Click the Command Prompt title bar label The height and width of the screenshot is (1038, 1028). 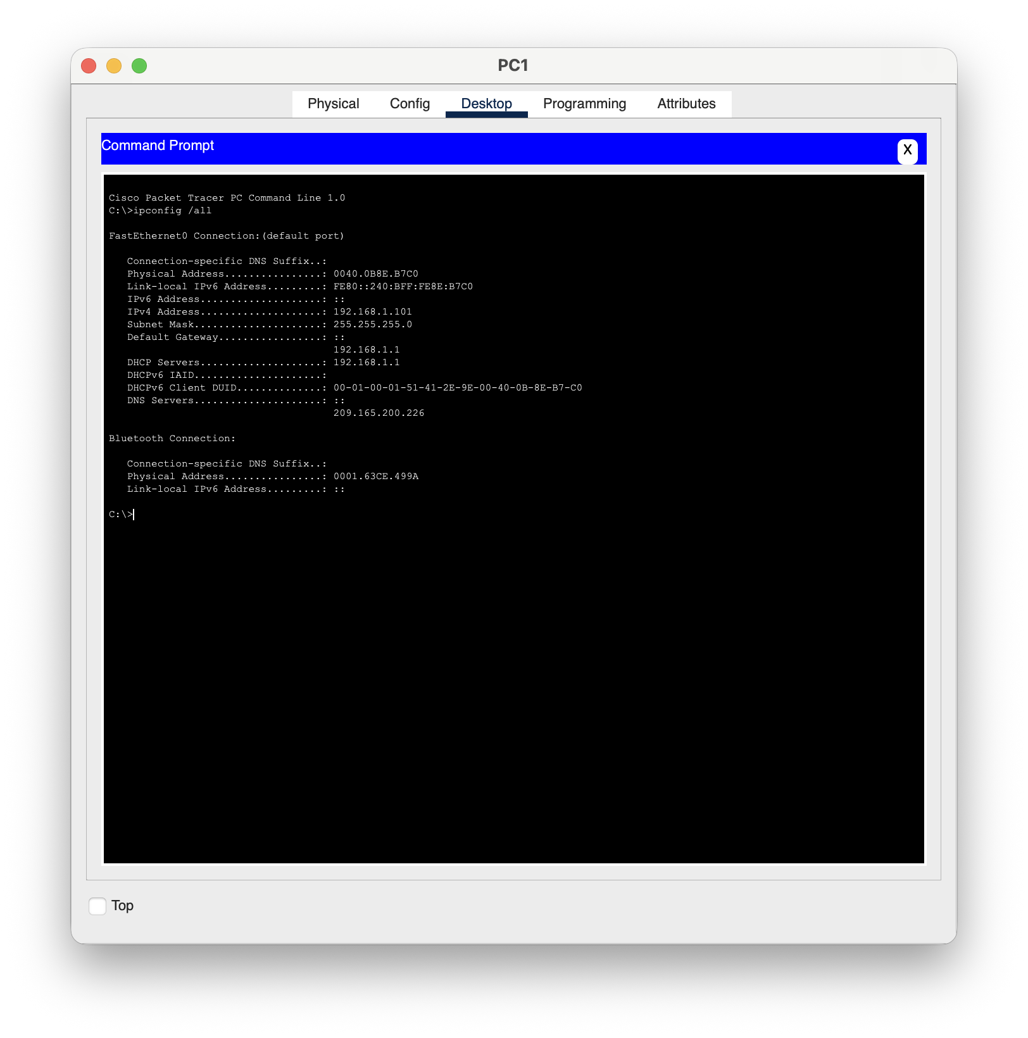coord(158,146)
